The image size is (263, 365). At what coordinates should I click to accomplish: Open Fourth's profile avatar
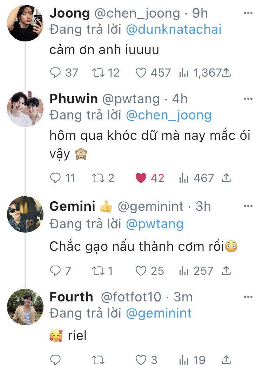[25, 307]
